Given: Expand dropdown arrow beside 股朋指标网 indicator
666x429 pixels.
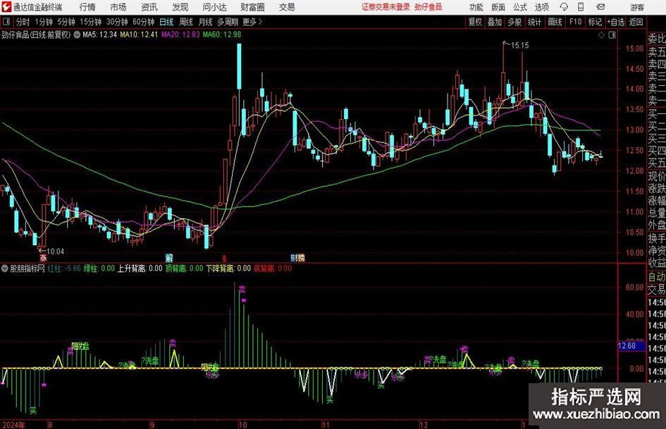Looking at the screenshot, I should point(5,268).
